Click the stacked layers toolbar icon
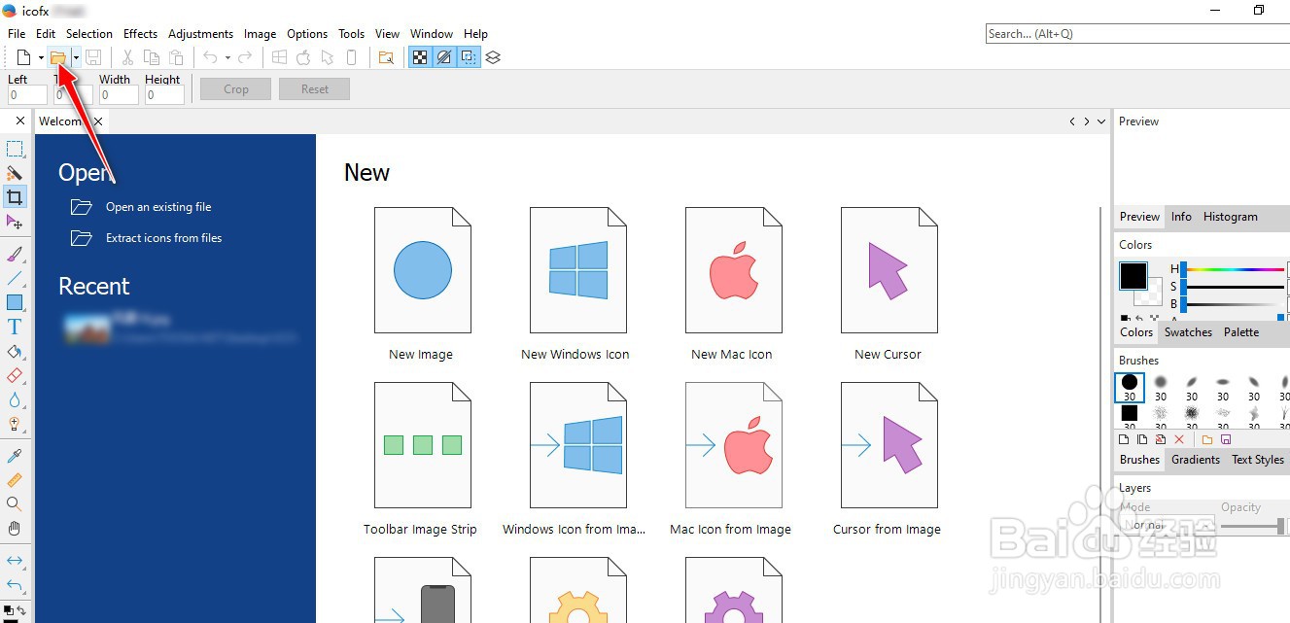Image resolution: width=1290 pixels, height=623 pixels. tap(493, 57)
